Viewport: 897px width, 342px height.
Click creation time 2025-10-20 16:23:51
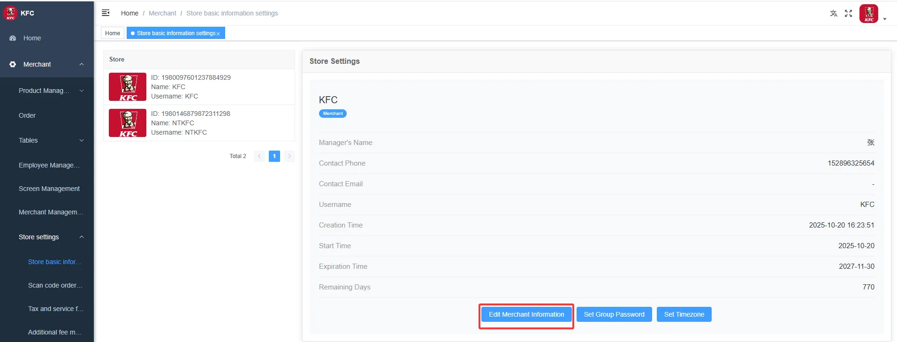[x=842, y=225]
